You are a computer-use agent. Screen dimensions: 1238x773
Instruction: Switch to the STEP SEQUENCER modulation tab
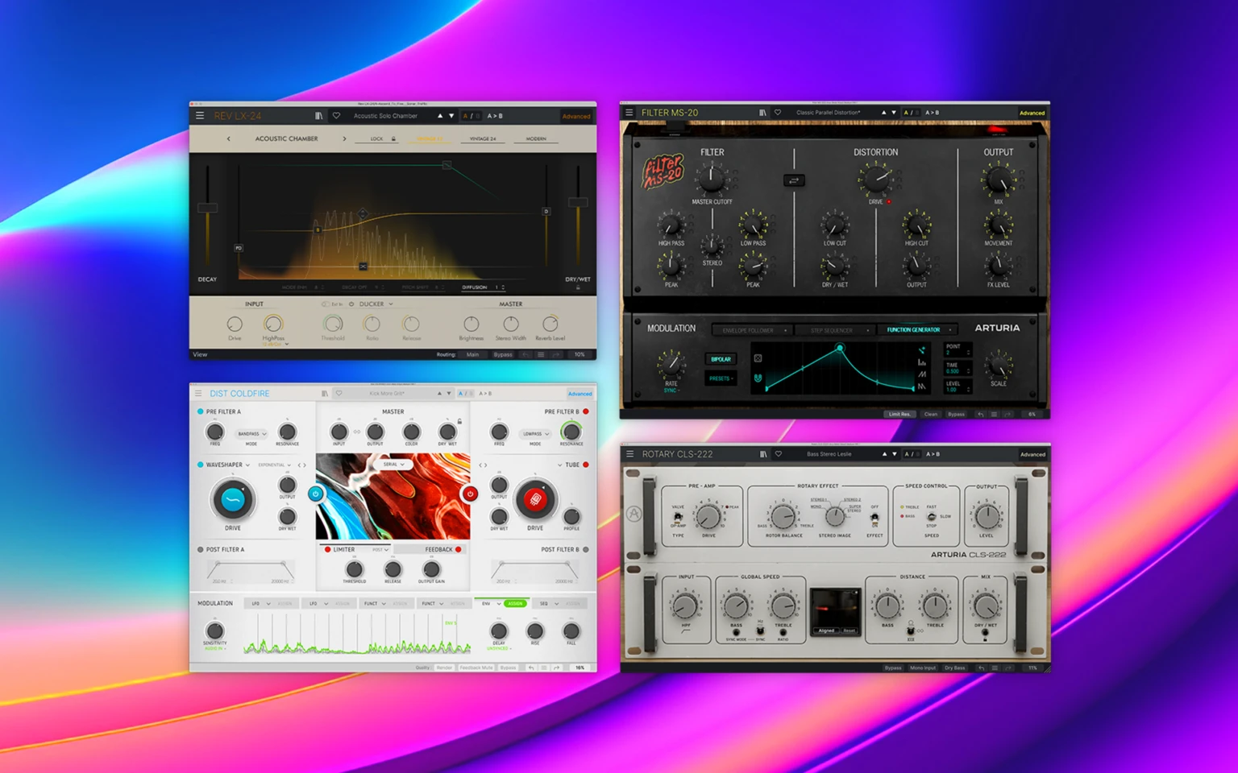[834, 330]
